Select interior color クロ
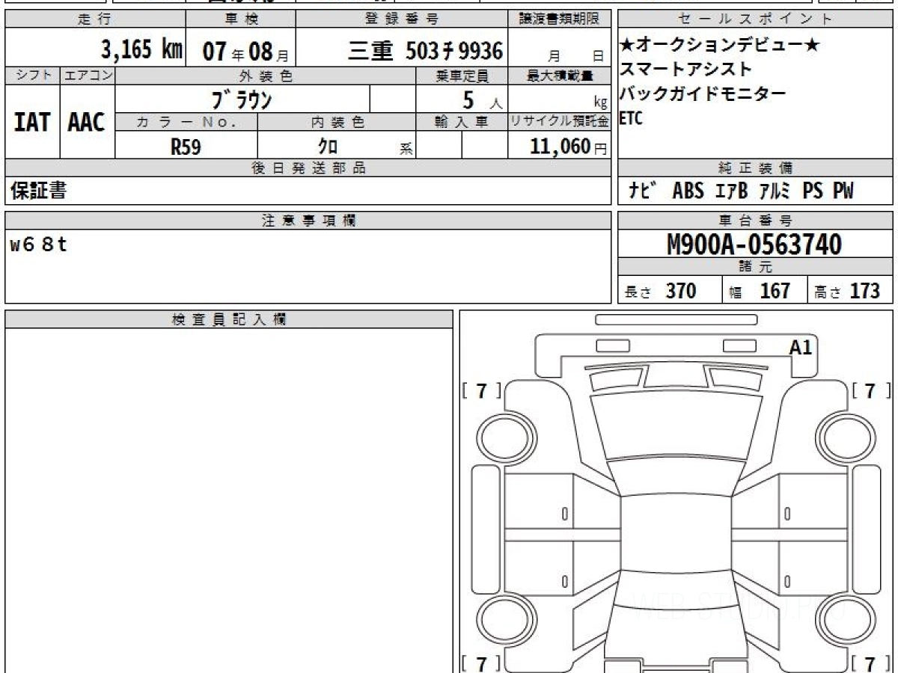The height and width of the screenshot is (673, 898). (x=327, y=147)
